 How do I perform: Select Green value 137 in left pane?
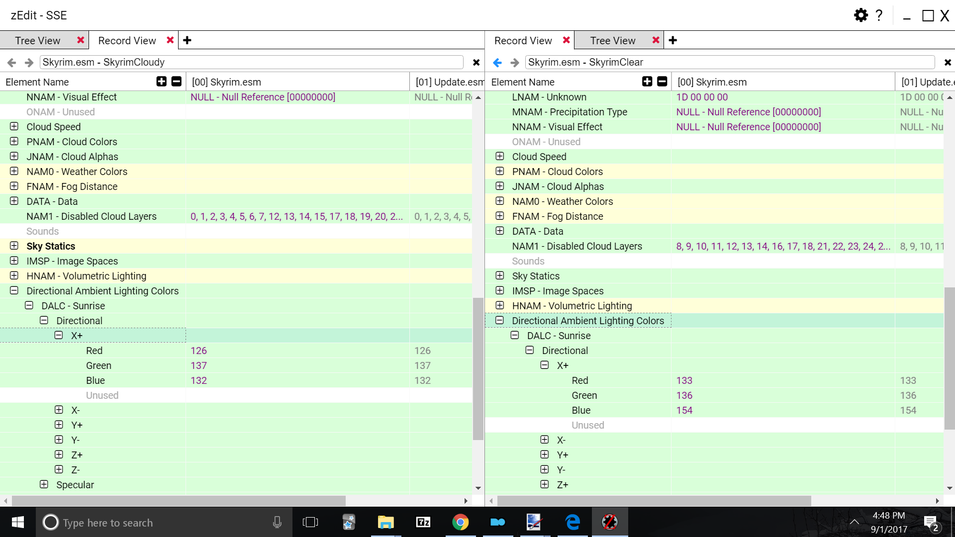198,365
